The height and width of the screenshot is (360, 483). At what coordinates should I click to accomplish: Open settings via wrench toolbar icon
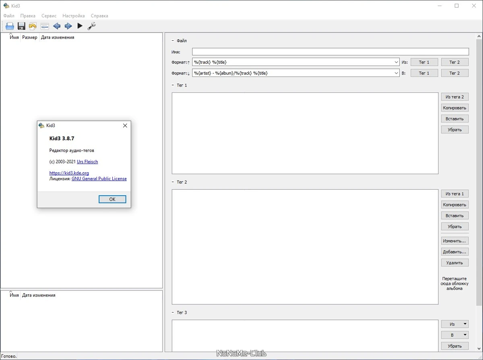92,26
